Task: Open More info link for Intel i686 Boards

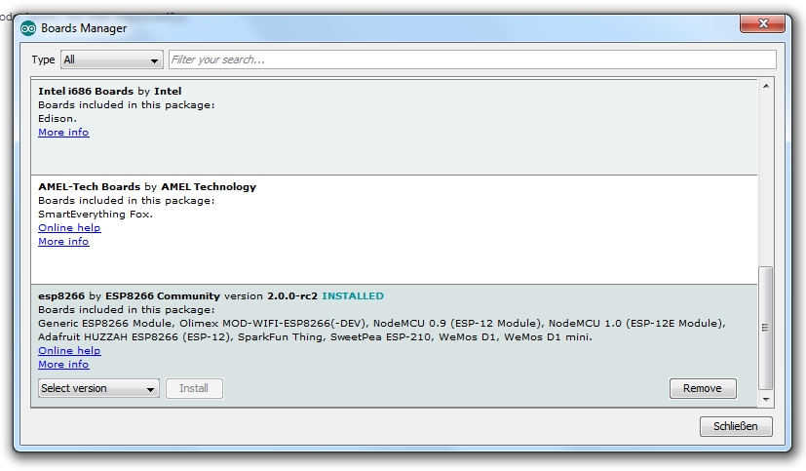Action: [x=63, y=133]
